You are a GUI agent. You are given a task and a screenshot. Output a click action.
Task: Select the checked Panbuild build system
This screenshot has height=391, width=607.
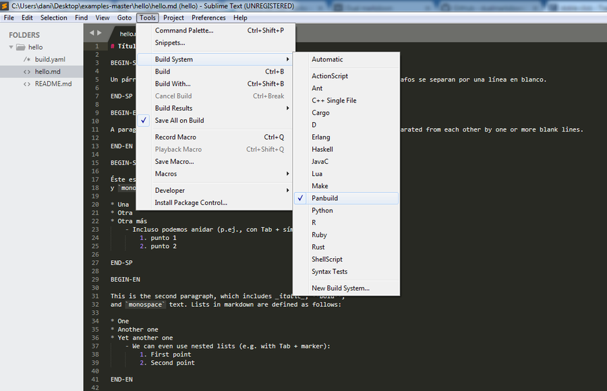point(346,198)
